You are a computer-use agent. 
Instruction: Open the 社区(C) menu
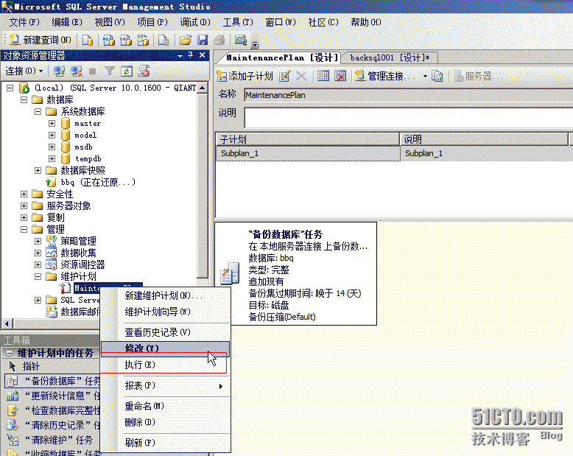point(323,22)
